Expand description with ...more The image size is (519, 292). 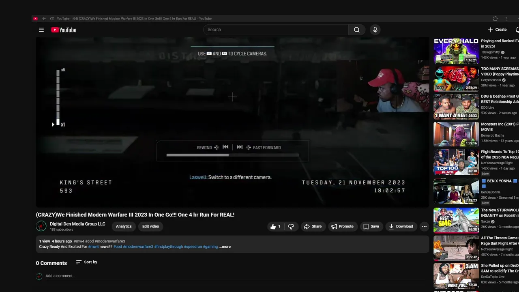pos(225,247)
